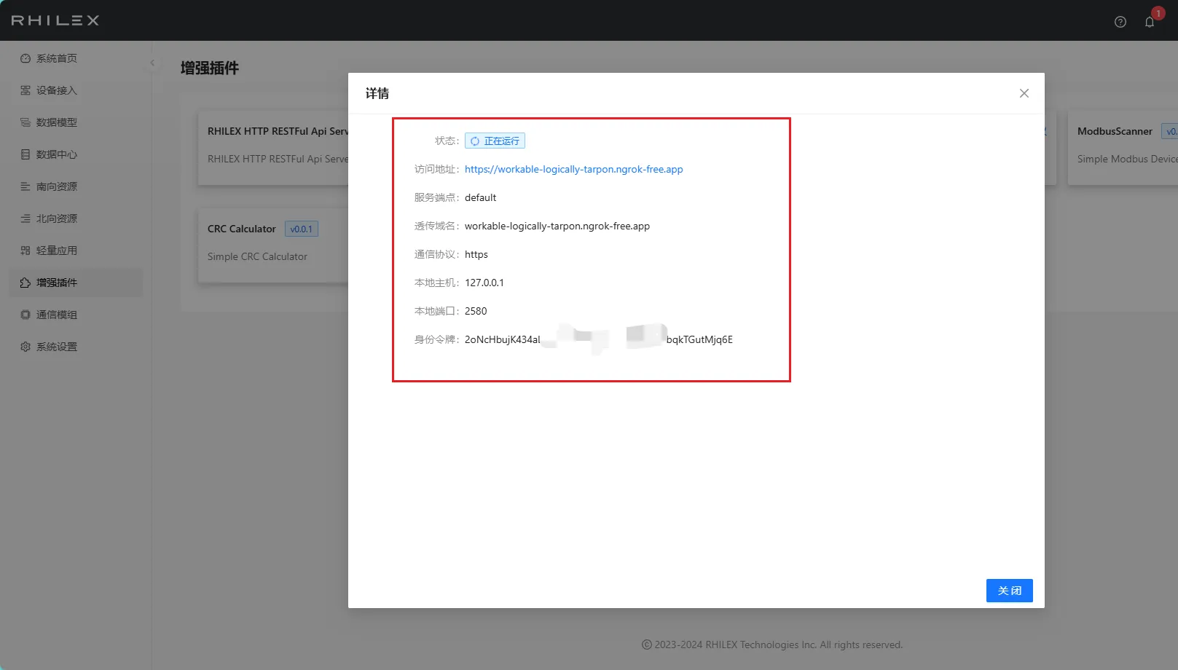Click the 服务端点 value default
The image size is (1178, 670).
click(481, 197)
